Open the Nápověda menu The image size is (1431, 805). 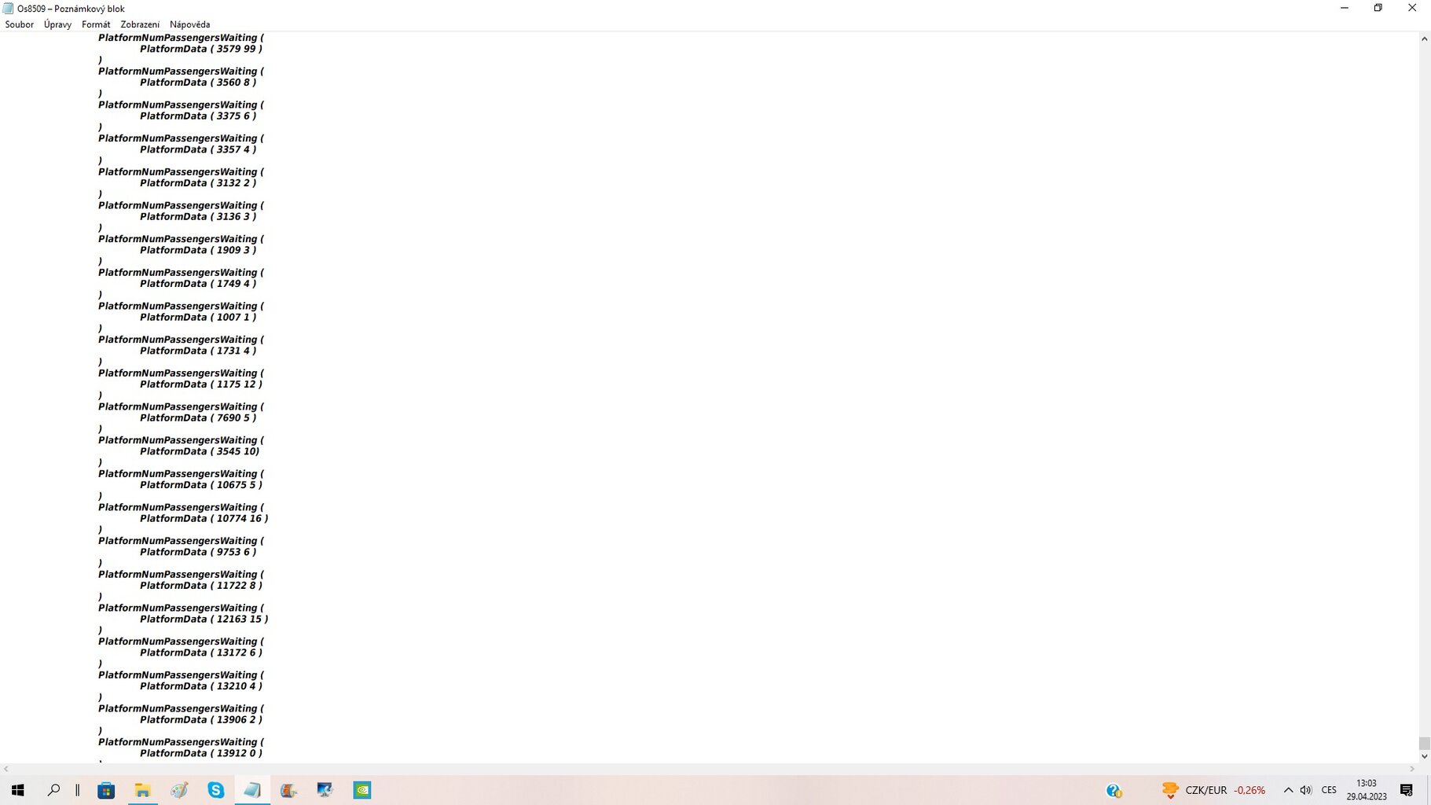point(189,24)
